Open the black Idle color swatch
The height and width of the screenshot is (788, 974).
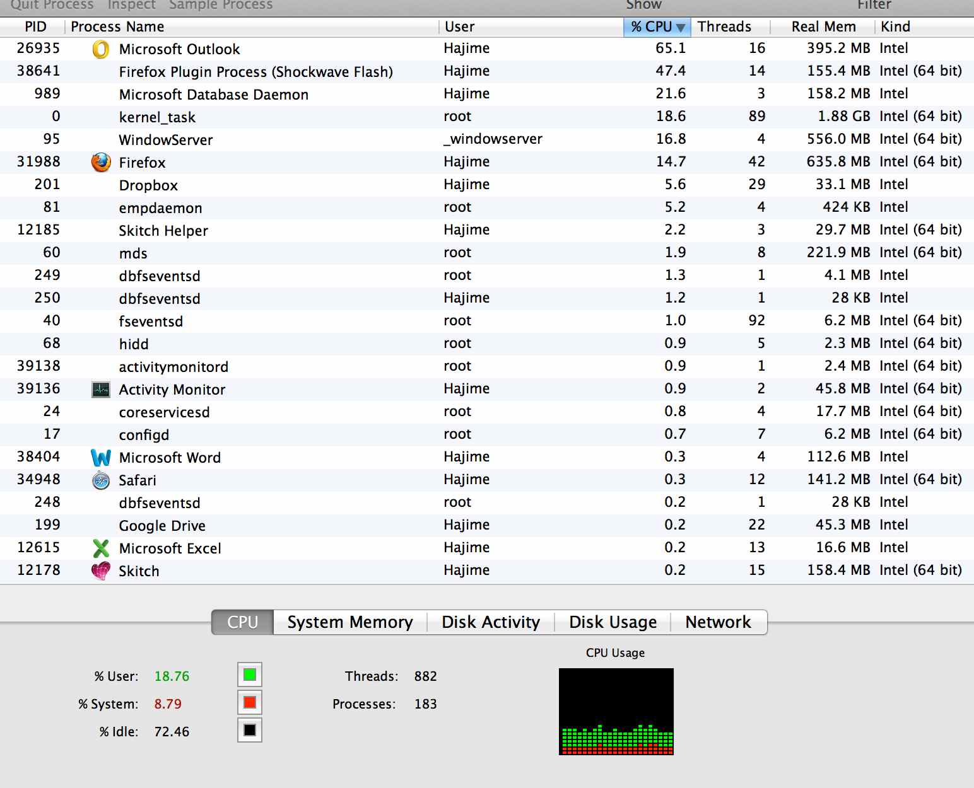pos(250,730)
